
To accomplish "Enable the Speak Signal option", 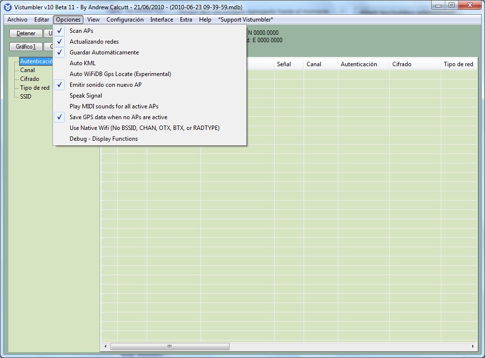I will point(150,96).
